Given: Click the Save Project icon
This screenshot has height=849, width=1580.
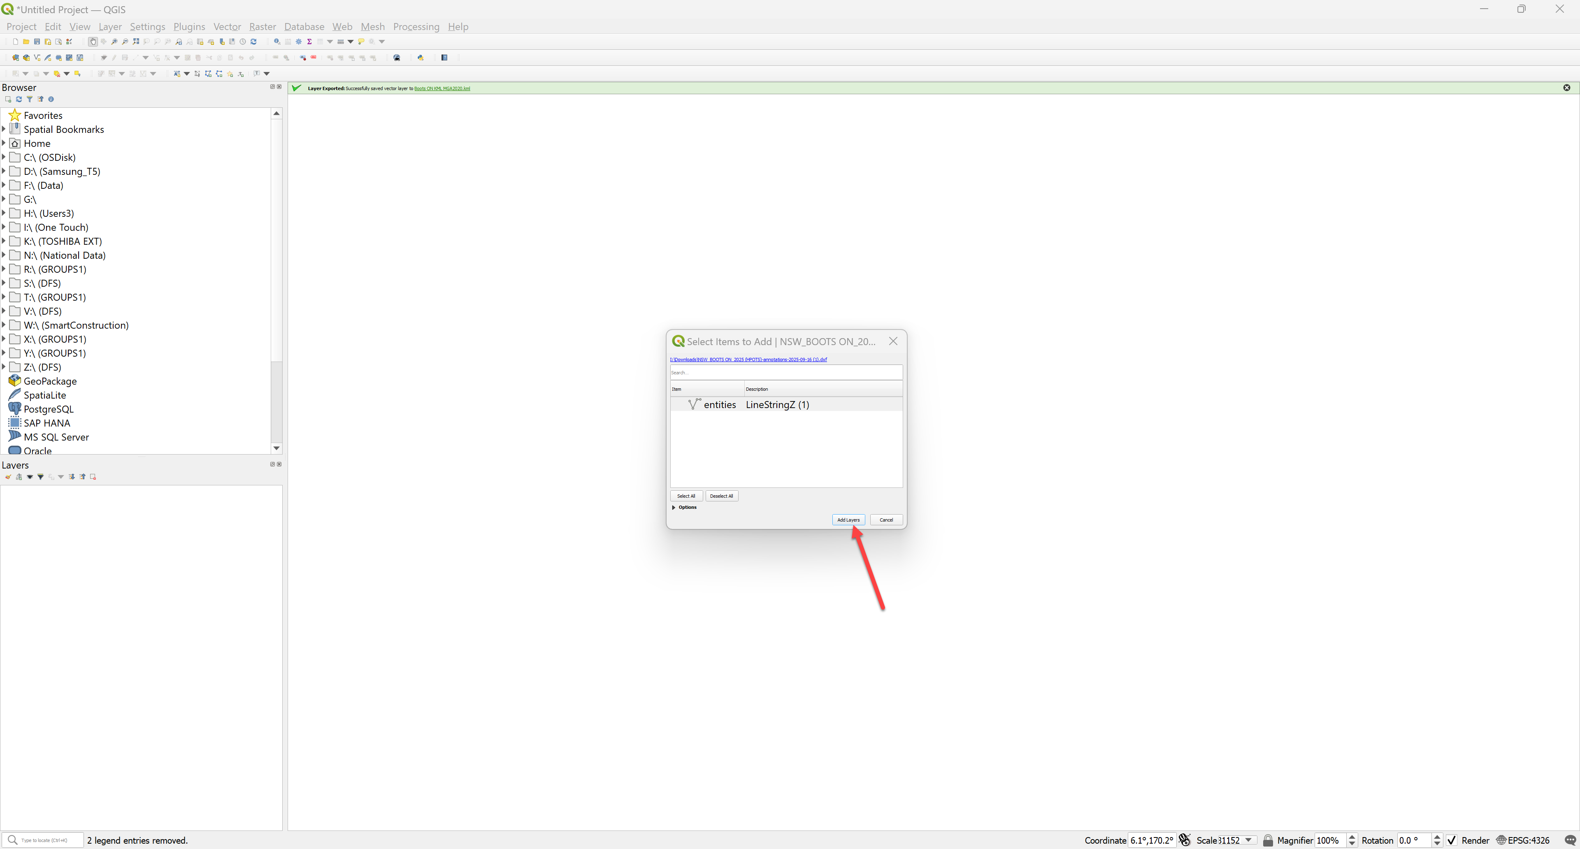Looking at the screenshot, I should click(37, 42).
